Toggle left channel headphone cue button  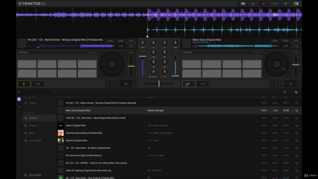pos(143,51)
